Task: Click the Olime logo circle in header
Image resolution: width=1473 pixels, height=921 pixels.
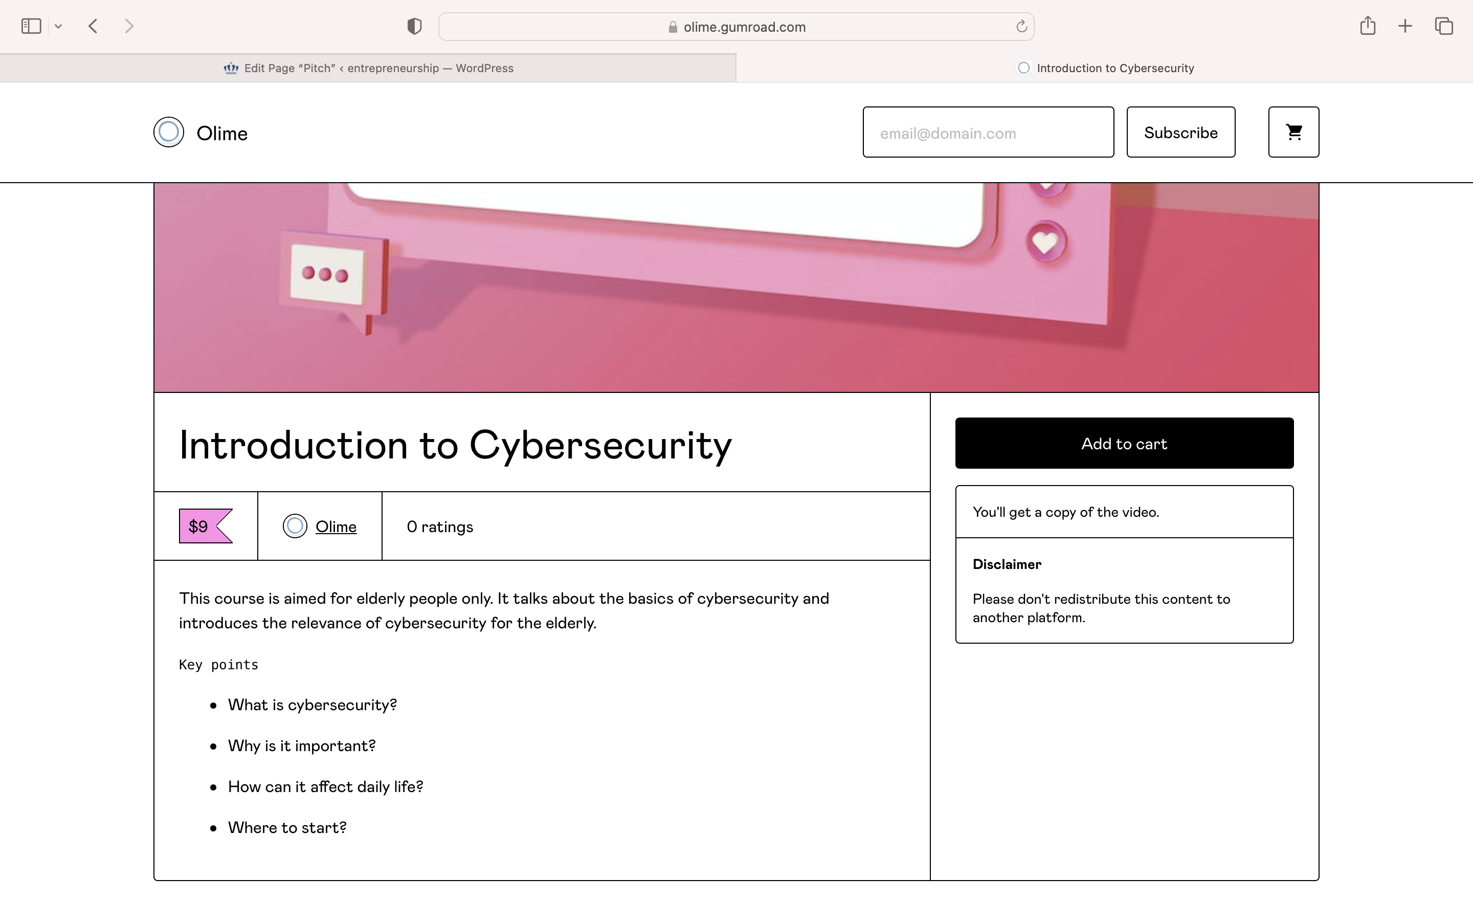Action: (x=169, y=132)
